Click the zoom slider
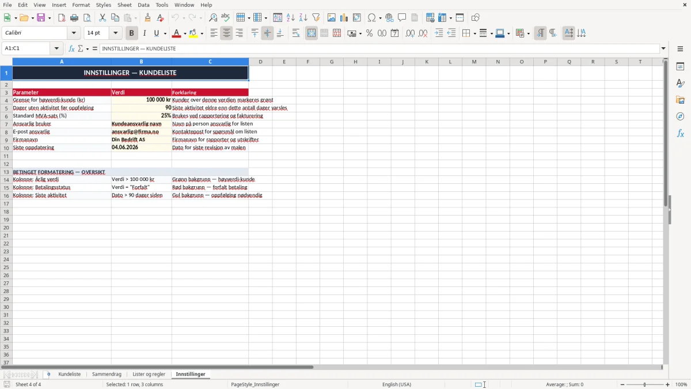 (x=645, y=384)
